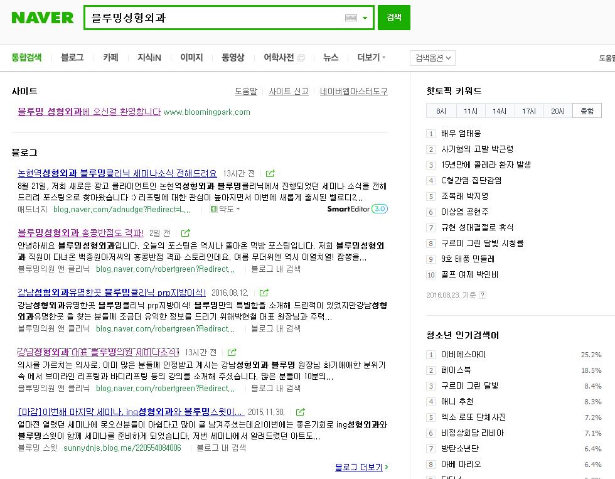615x479 pixels.
Task: Click hot keyword 조복래 박지영
Action: point(465,196)
